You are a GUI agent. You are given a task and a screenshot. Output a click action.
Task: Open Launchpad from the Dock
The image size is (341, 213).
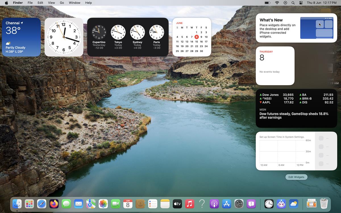(29, 204)
